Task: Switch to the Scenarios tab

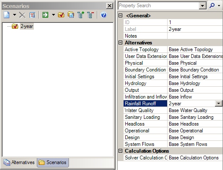Action: coord(53,162)
